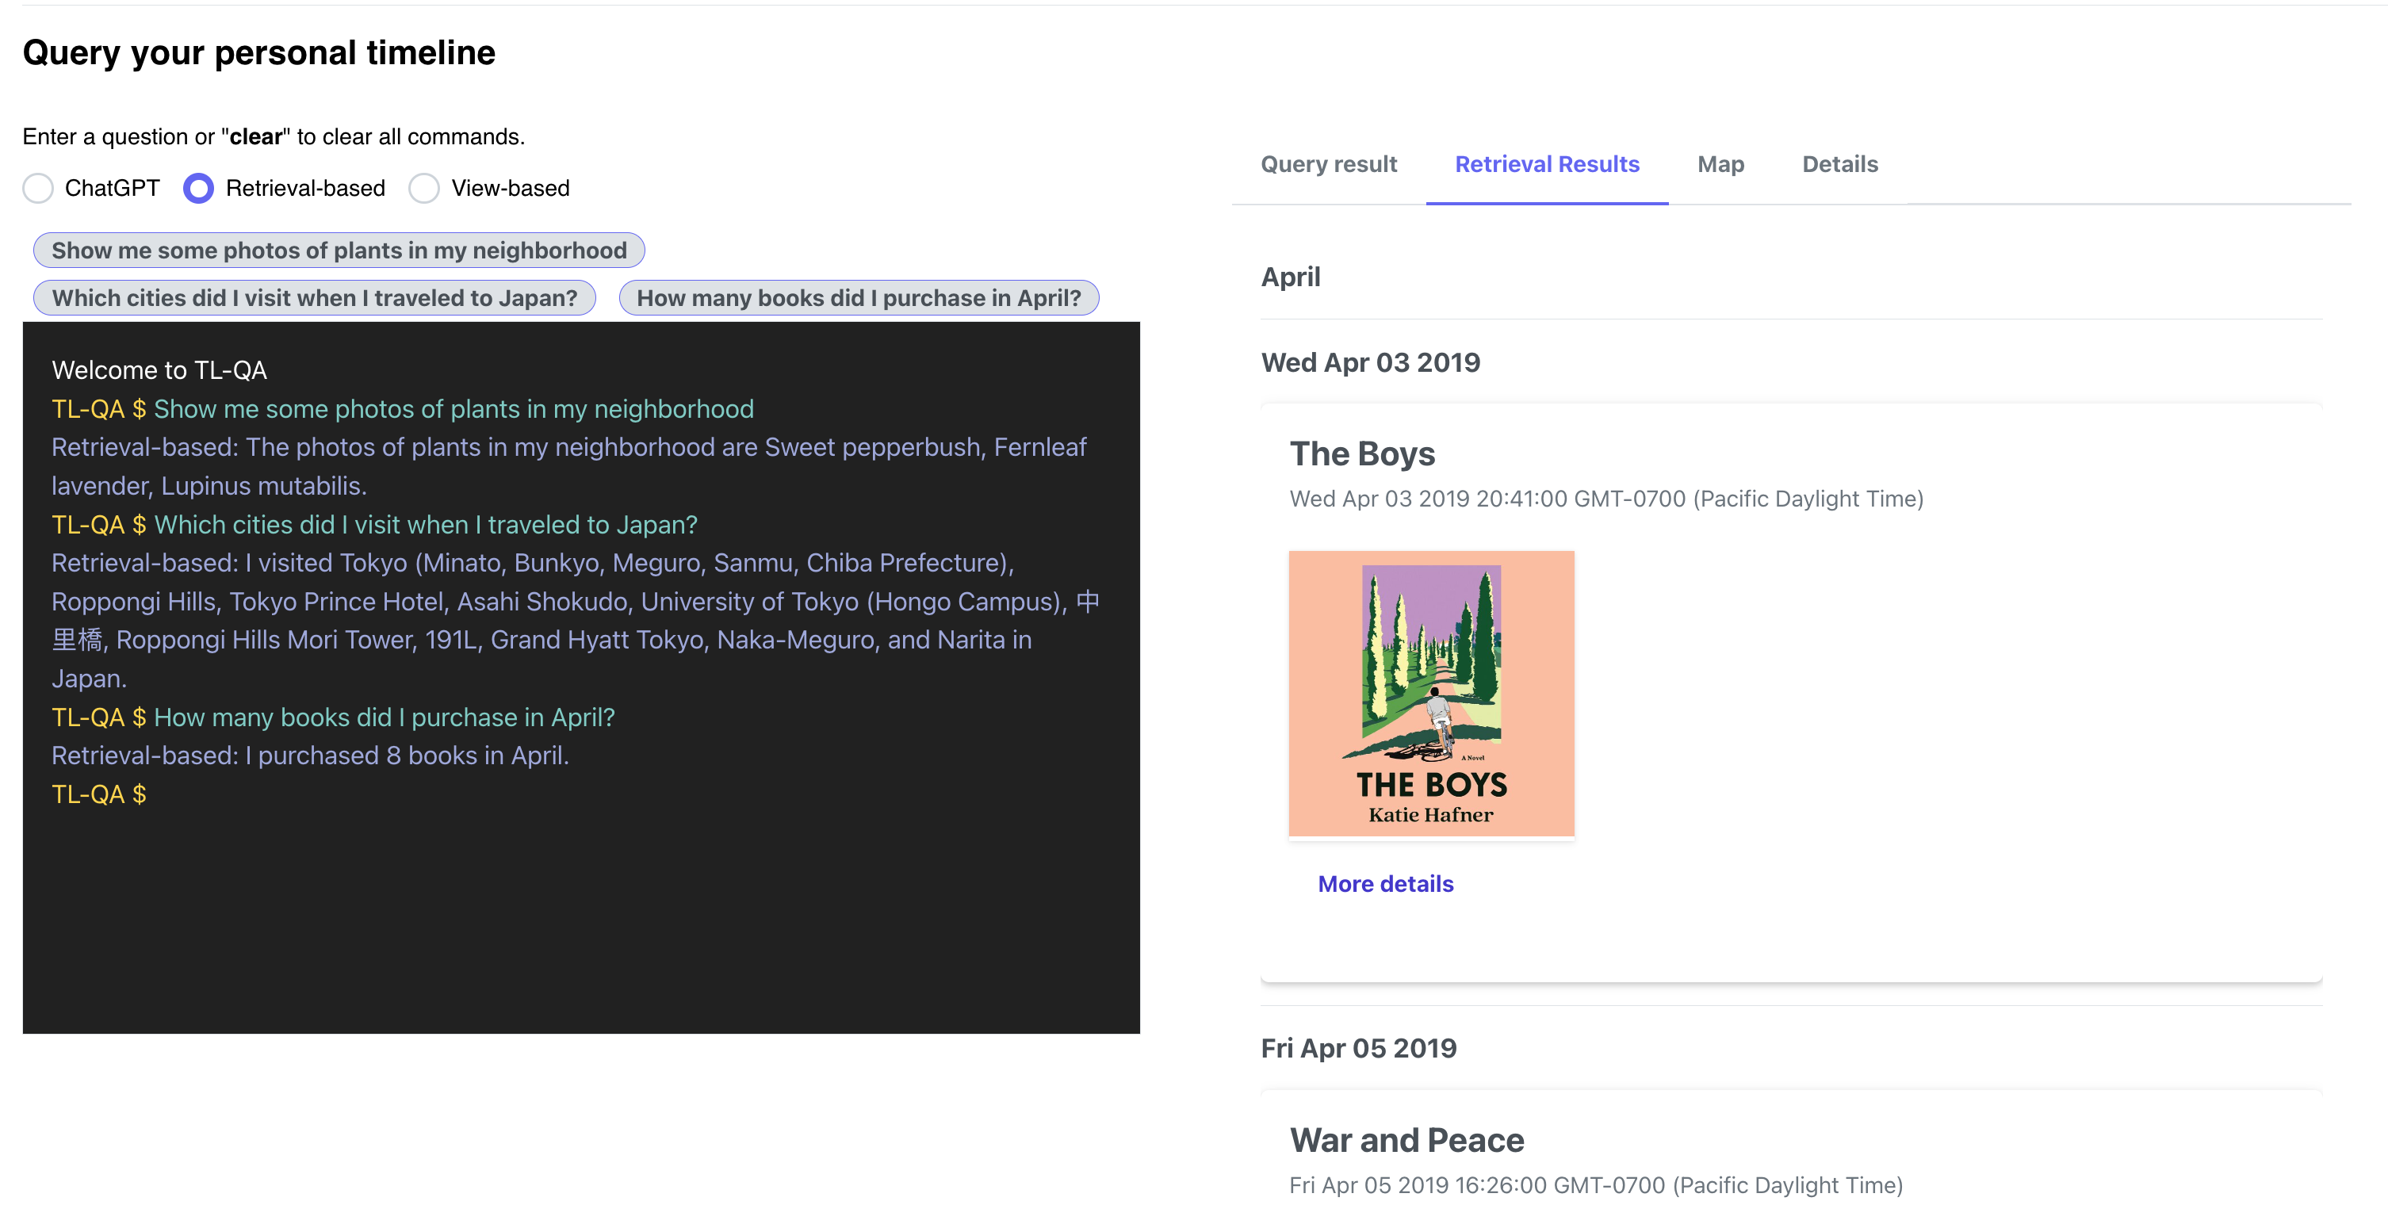This screenshot has height=1205, width=2388.
Task: Switch to the Query result tab
Action: 1327,164
